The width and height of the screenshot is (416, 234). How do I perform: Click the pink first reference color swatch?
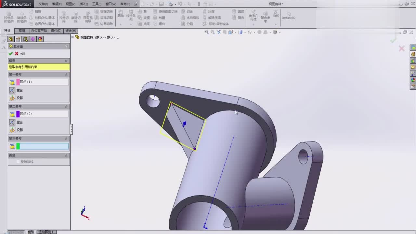pos(18,82)
